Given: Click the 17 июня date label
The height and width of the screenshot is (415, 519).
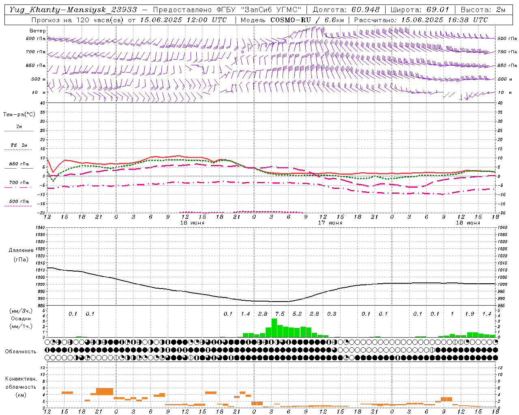Looking at the screenshot, I should point(330,223).
